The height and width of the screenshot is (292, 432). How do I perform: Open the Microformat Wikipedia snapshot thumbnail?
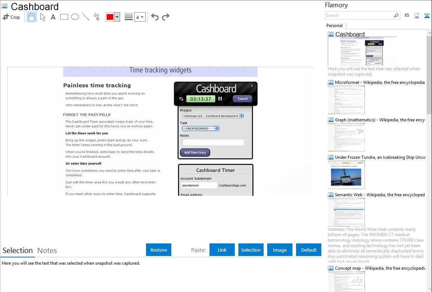click(346, 100)
